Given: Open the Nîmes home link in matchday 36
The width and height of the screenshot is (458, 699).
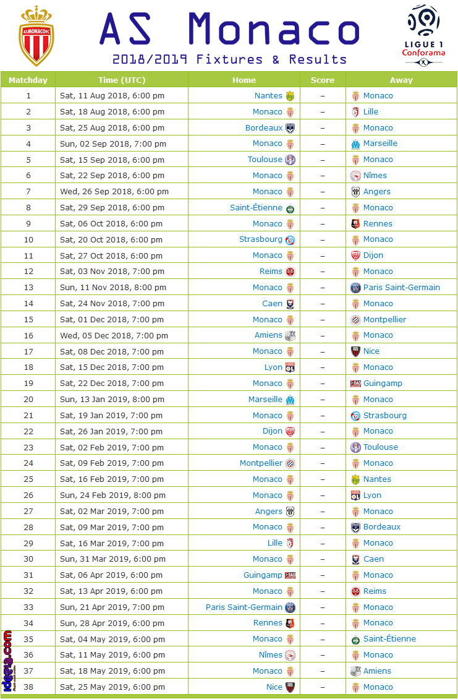Looking at the screenshot, I should [x=271, y=654].
